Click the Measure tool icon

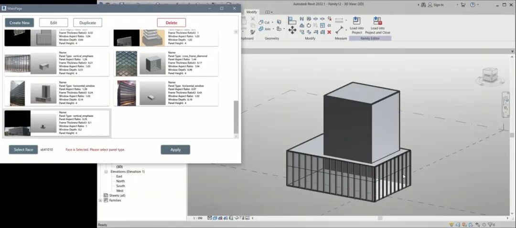340,30
